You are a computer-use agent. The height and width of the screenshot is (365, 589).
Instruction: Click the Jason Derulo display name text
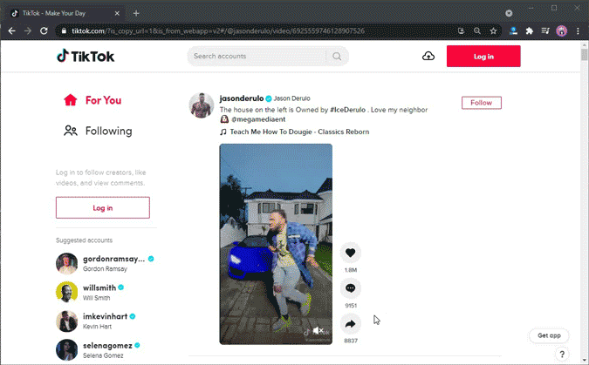(291, 98)
